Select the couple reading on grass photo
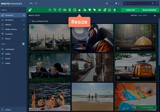The height and width of the screenshot is (112, 160). tap(49, 67)
